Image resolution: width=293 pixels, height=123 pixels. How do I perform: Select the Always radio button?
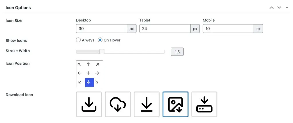point(78,40)
